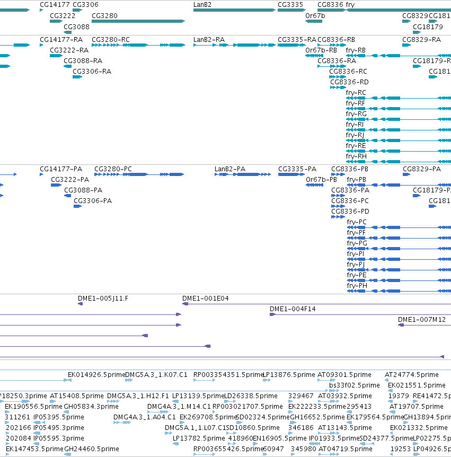Click the fry-RH transcript label
451x457 pixels.
[356, 156]
